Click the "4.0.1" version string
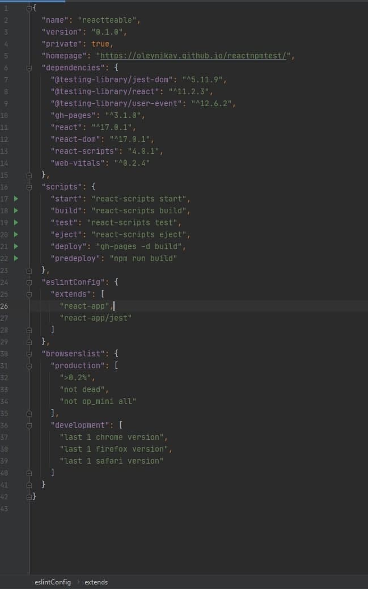 [143, 152]
